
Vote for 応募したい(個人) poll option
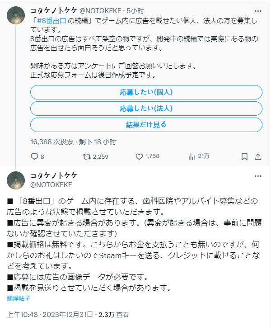[146, 92]
